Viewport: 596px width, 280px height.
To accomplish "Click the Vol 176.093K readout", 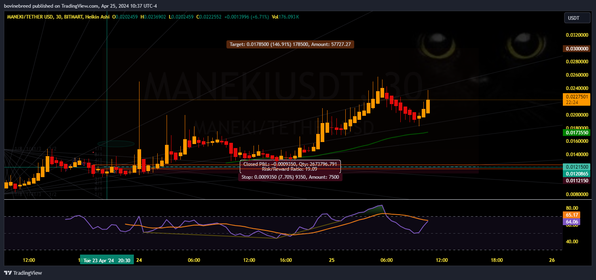I will coord(285,17).
